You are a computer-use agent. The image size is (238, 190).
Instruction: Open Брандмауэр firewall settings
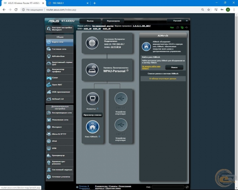pos(59,156)
